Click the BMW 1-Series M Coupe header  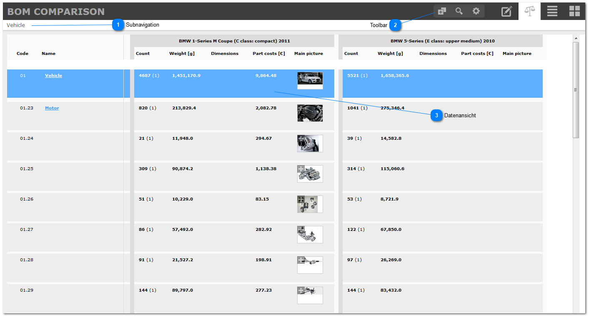[234, 41]
